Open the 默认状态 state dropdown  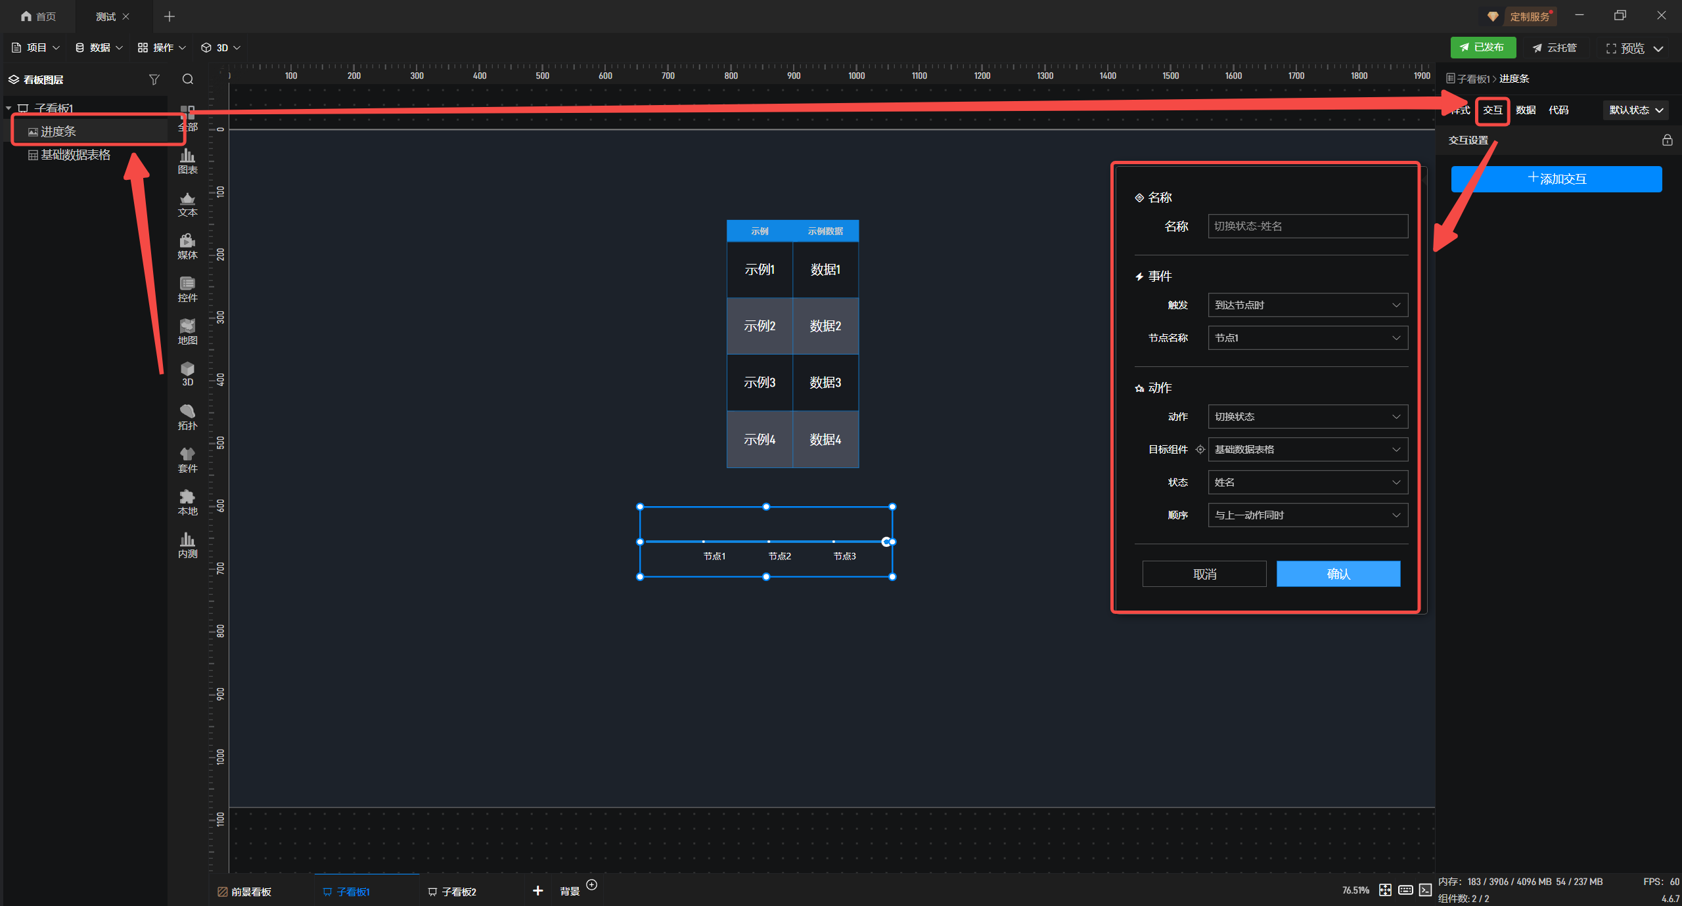coord(1635,110)
